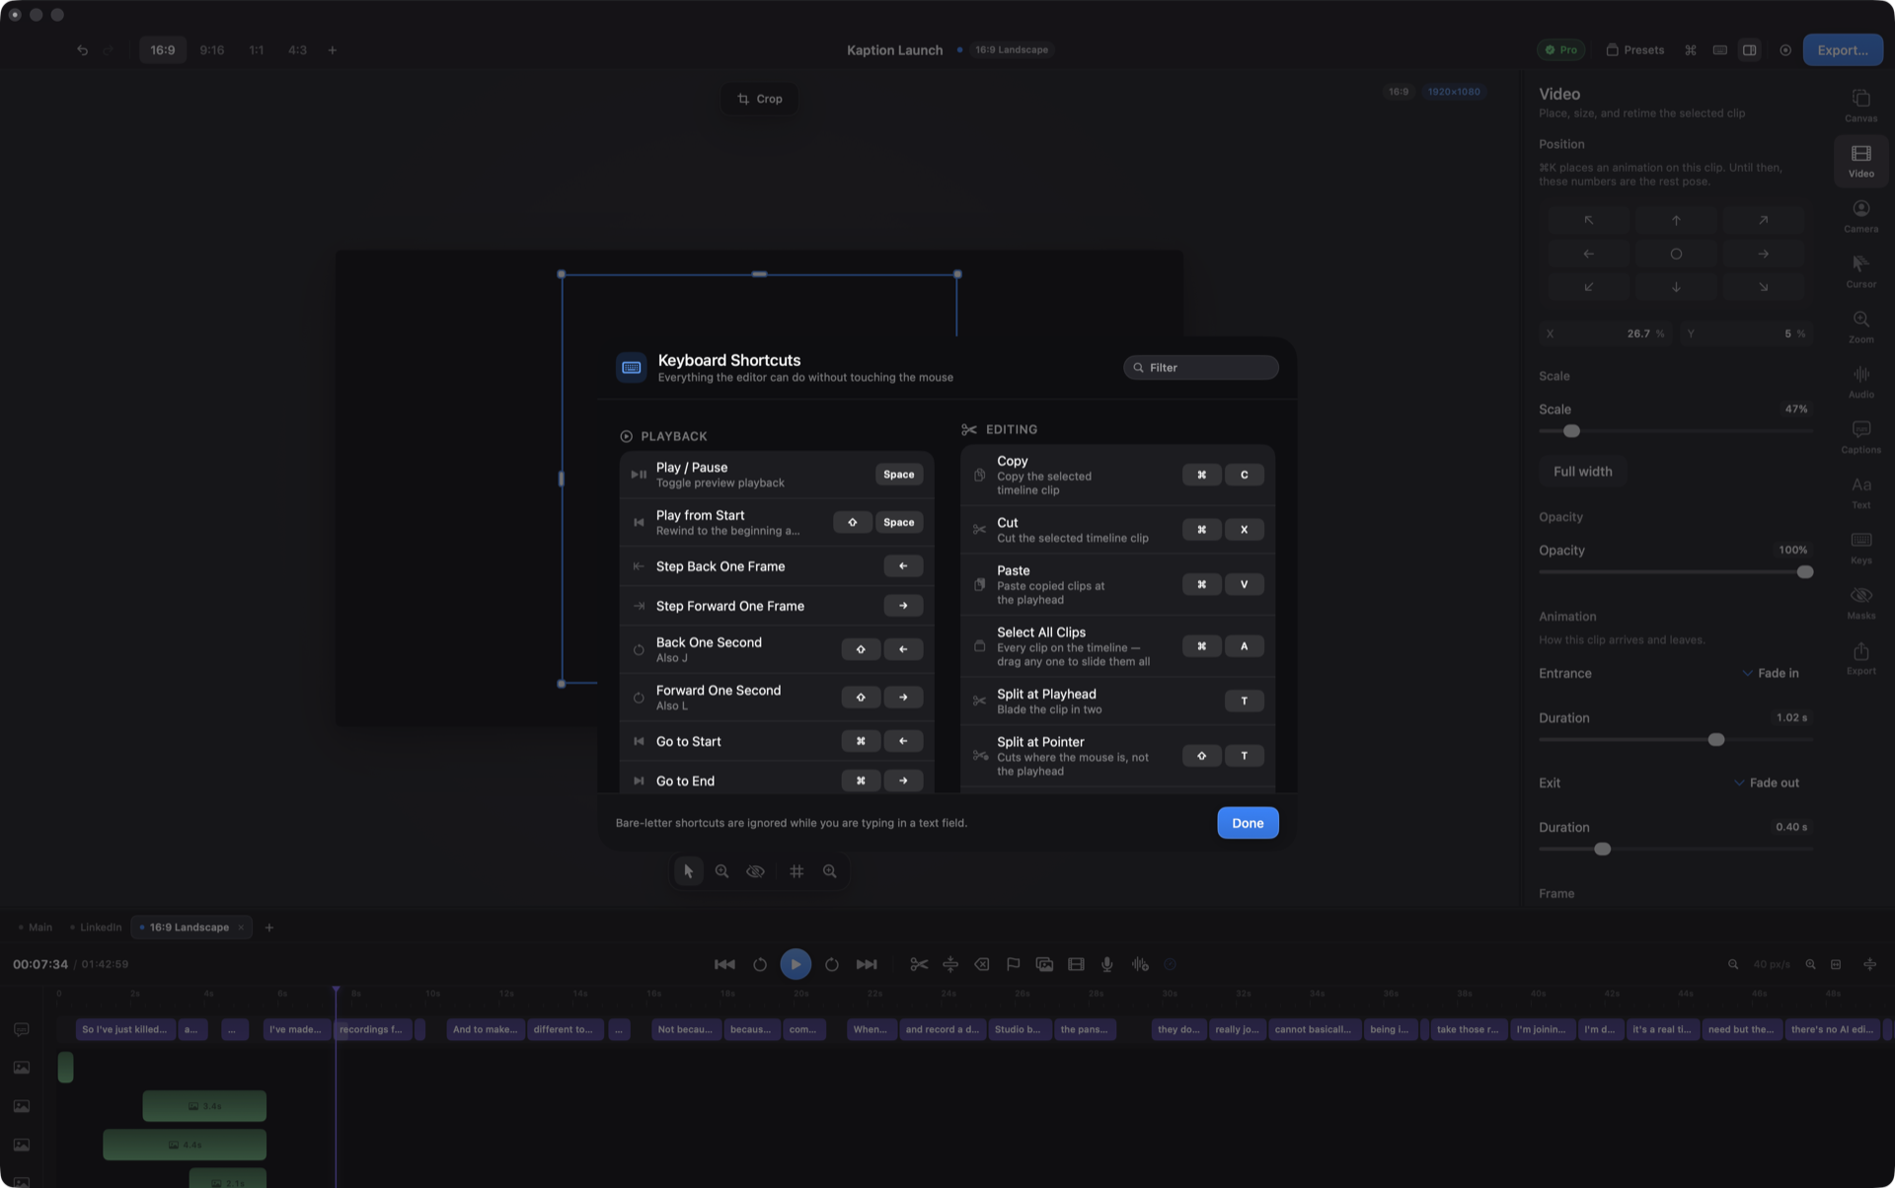This screenshot has height=1188, width=1895.
Task: Click the undo arrow in top bar
Action: point(82,49)
